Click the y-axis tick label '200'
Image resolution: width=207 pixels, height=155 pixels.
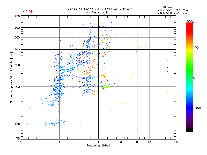point(17,87)
